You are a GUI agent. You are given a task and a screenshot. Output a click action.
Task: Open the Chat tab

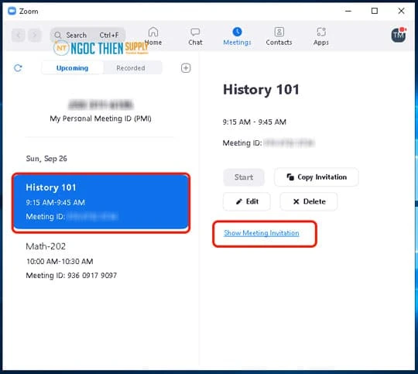click(195, 36)
